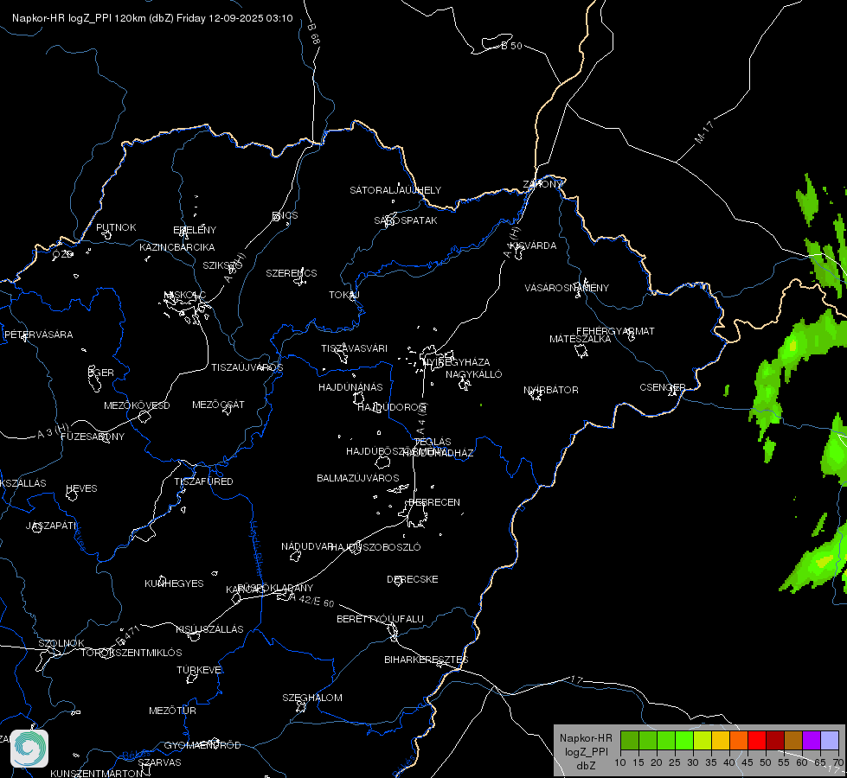This screenshot has width=847, height=778.
Task: Click the BALMAZUJVAROS label
Action: tap(358, 478)
